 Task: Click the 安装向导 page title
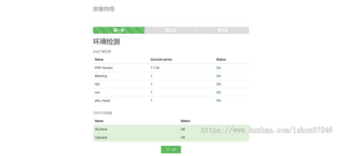click(104, 9)
